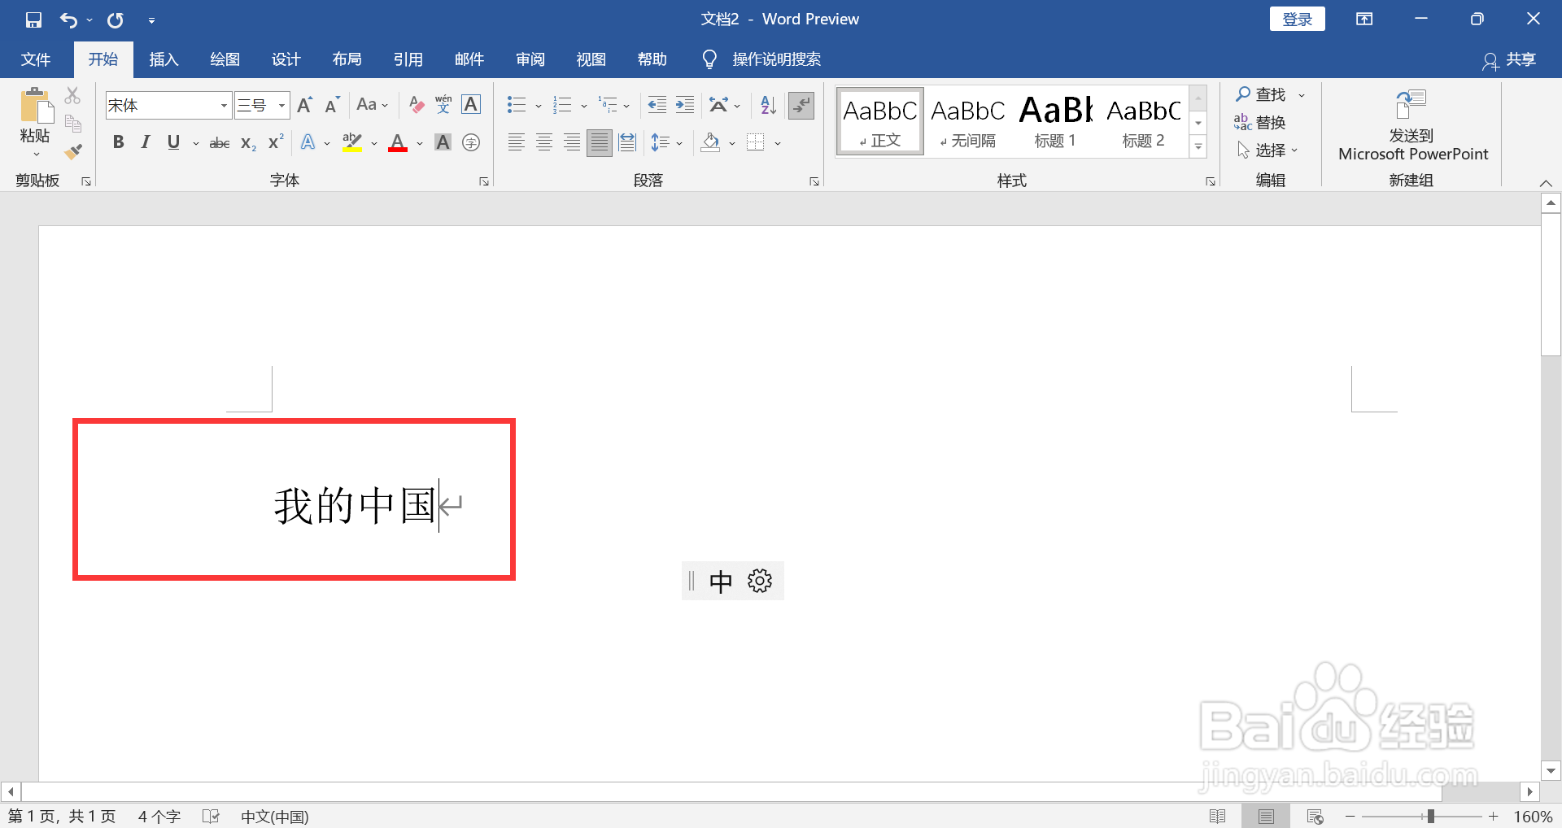The width and height of the screenshot is (1562, 828).
Task: Toggle bold formatting
Action: (x=118, y=142)
